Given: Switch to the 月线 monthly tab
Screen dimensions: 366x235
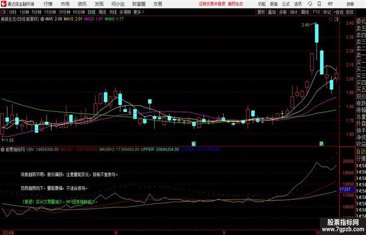Looking at the screenshot, I should (113, 12).
